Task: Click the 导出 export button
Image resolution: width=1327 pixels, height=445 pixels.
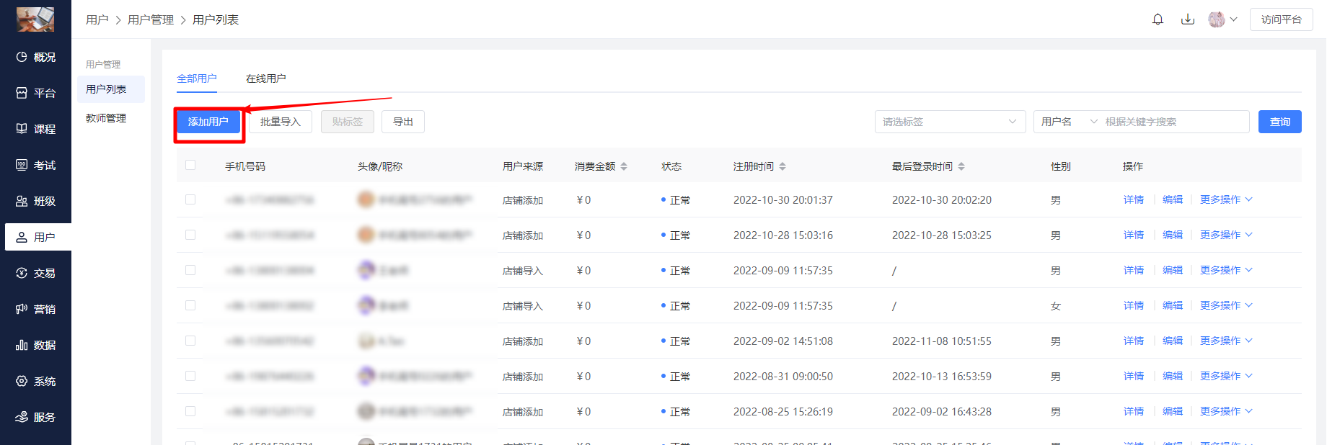Action: pos(403,122)
